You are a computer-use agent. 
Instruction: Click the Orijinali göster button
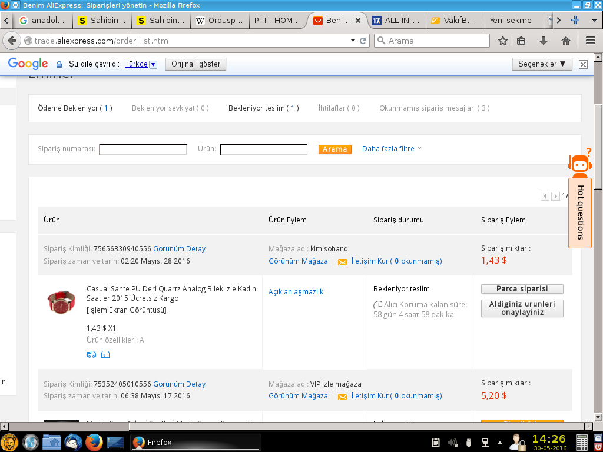[x=196, y=64]
